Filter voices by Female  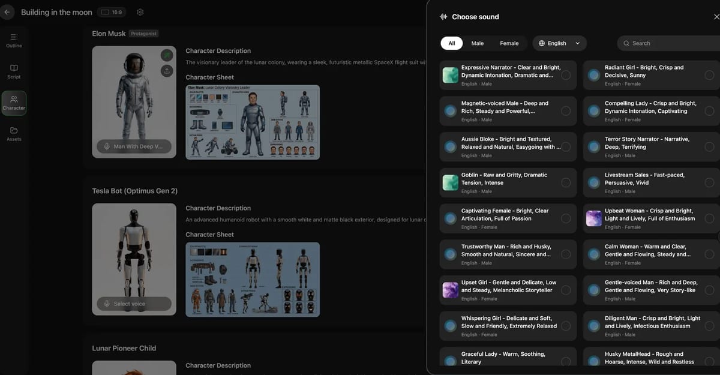point(509,43)
